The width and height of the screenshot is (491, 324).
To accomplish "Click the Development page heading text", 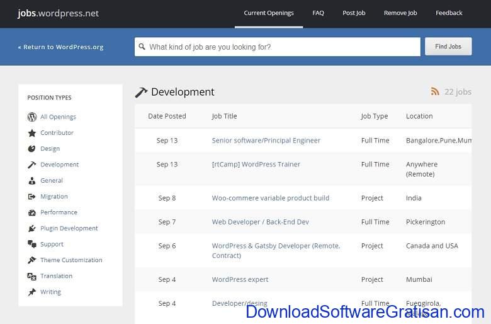I will [183, 92].
